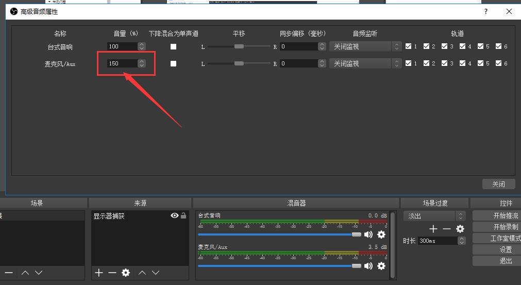Click 麦克风/Aux sync offset field
The height and width of the screenshot is (285, 521).
(299, 63)
